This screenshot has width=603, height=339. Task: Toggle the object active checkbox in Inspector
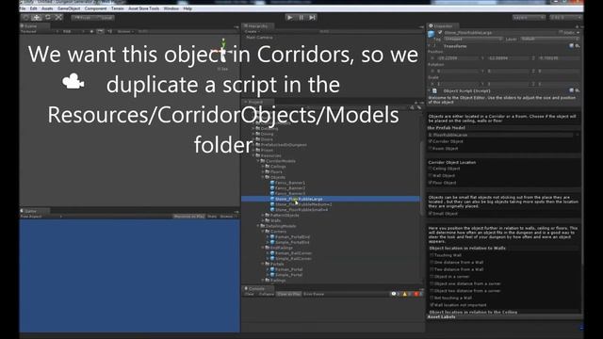pos(440,33)
